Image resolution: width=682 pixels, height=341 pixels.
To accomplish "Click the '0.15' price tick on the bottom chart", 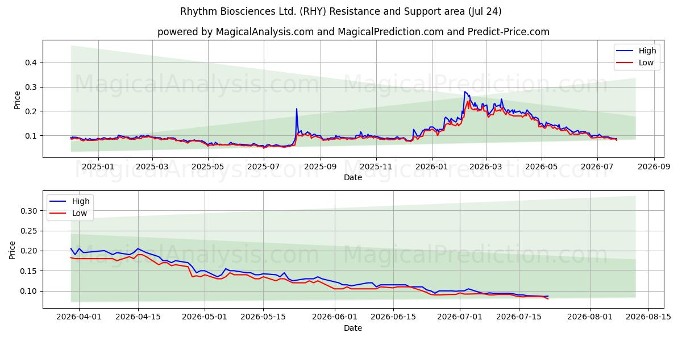I will pos(30,271).
